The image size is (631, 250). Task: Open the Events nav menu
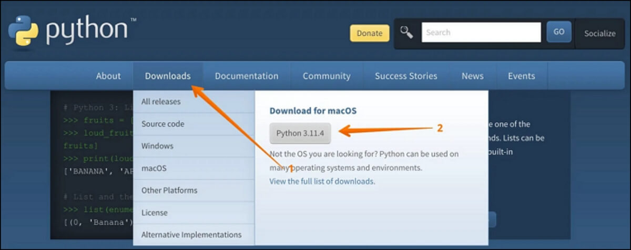tap(521, 76)
